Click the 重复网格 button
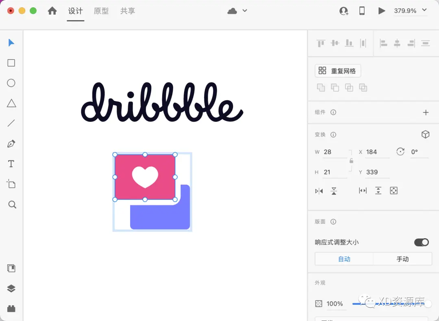The image size is (439, 321). point(338,71)
